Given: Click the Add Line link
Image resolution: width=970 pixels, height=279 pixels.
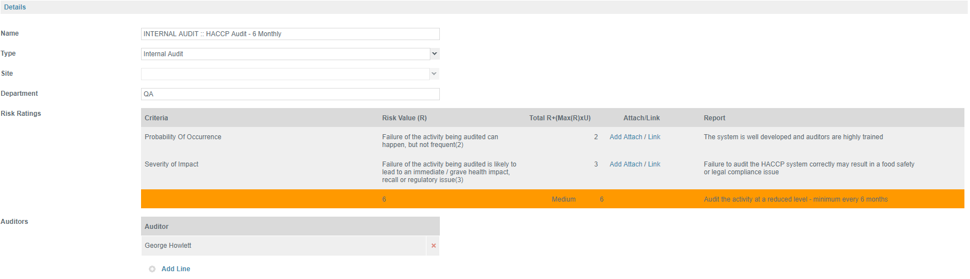Looking at the screenshot, I should pos(176,269).
